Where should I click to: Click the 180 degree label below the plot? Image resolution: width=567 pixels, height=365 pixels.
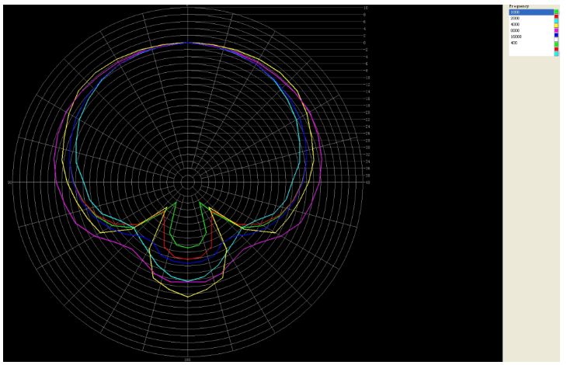click(x=187, y=360)
